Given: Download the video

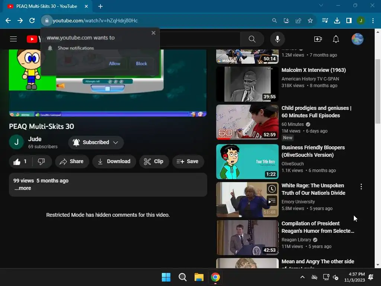Looking at the screenshot, I should (114, 162).
